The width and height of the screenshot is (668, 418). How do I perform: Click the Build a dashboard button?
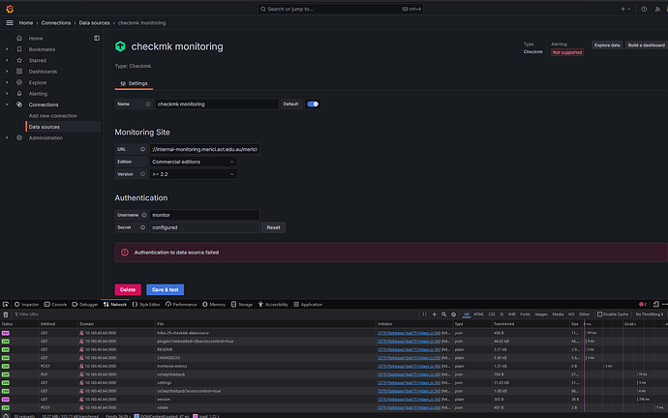(x=647, y=45)
